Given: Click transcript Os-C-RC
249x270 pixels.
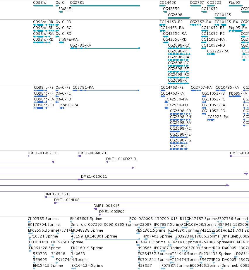Looking at the screenshot, I should [x=57, y=31].
